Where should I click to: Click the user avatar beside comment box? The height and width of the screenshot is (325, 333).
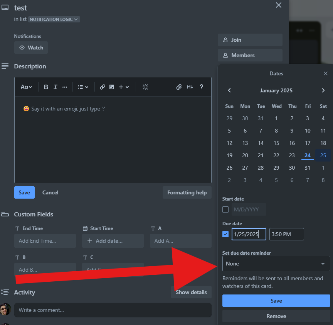click(5, 310)
